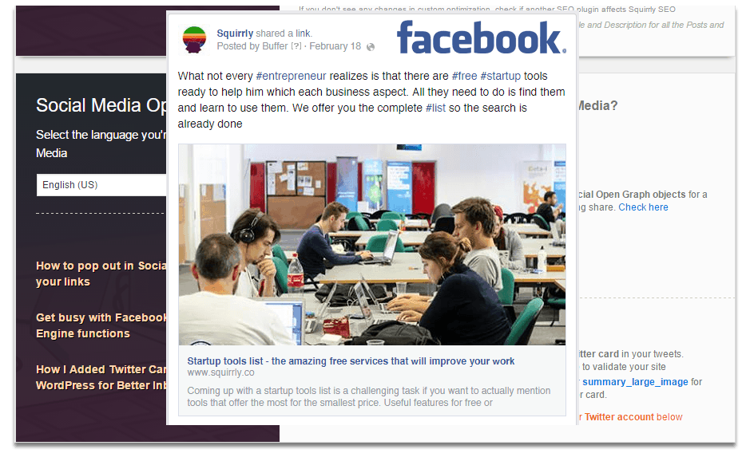
Task: Click the summary_large_image link
Action: (x=635, y=382)
